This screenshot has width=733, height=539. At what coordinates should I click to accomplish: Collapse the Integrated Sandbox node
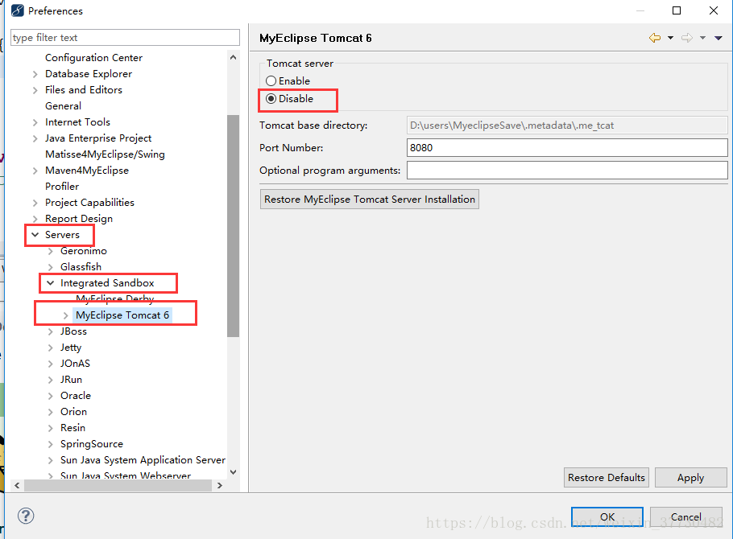coord(51,283)
